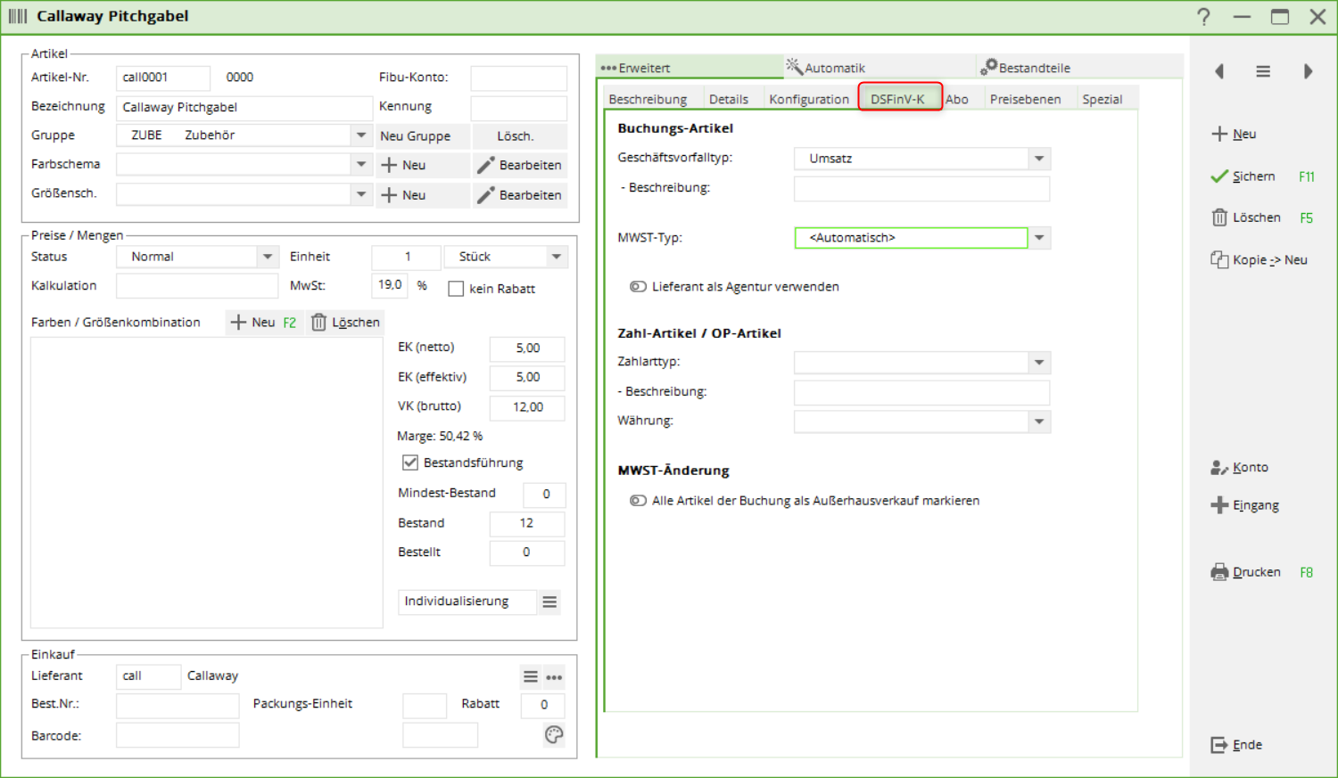Expand the Geschäftsvorfalltyp dropdown
Viewport: 1338px width, 778px height.
[x=1039, y=159]
